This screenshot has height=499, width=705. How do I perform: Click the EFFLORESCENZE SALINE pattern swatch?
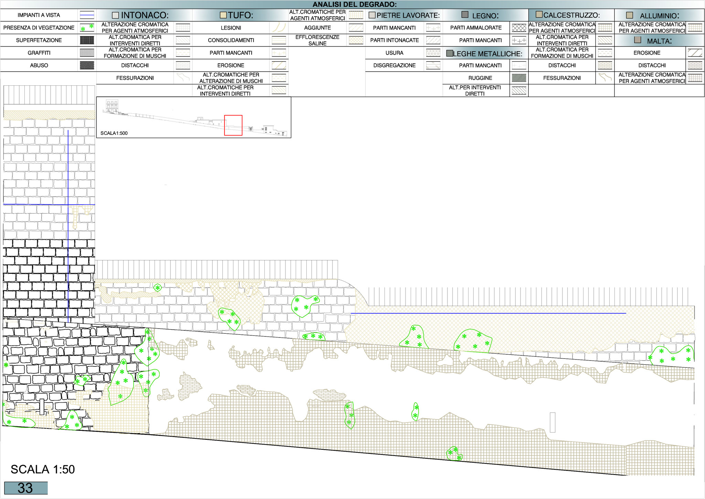coord(356,40)
